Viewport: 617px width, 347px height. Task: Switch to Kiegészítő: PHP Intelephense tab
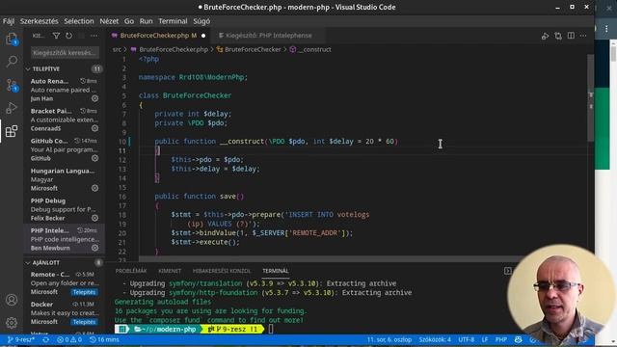coord(268,36)
